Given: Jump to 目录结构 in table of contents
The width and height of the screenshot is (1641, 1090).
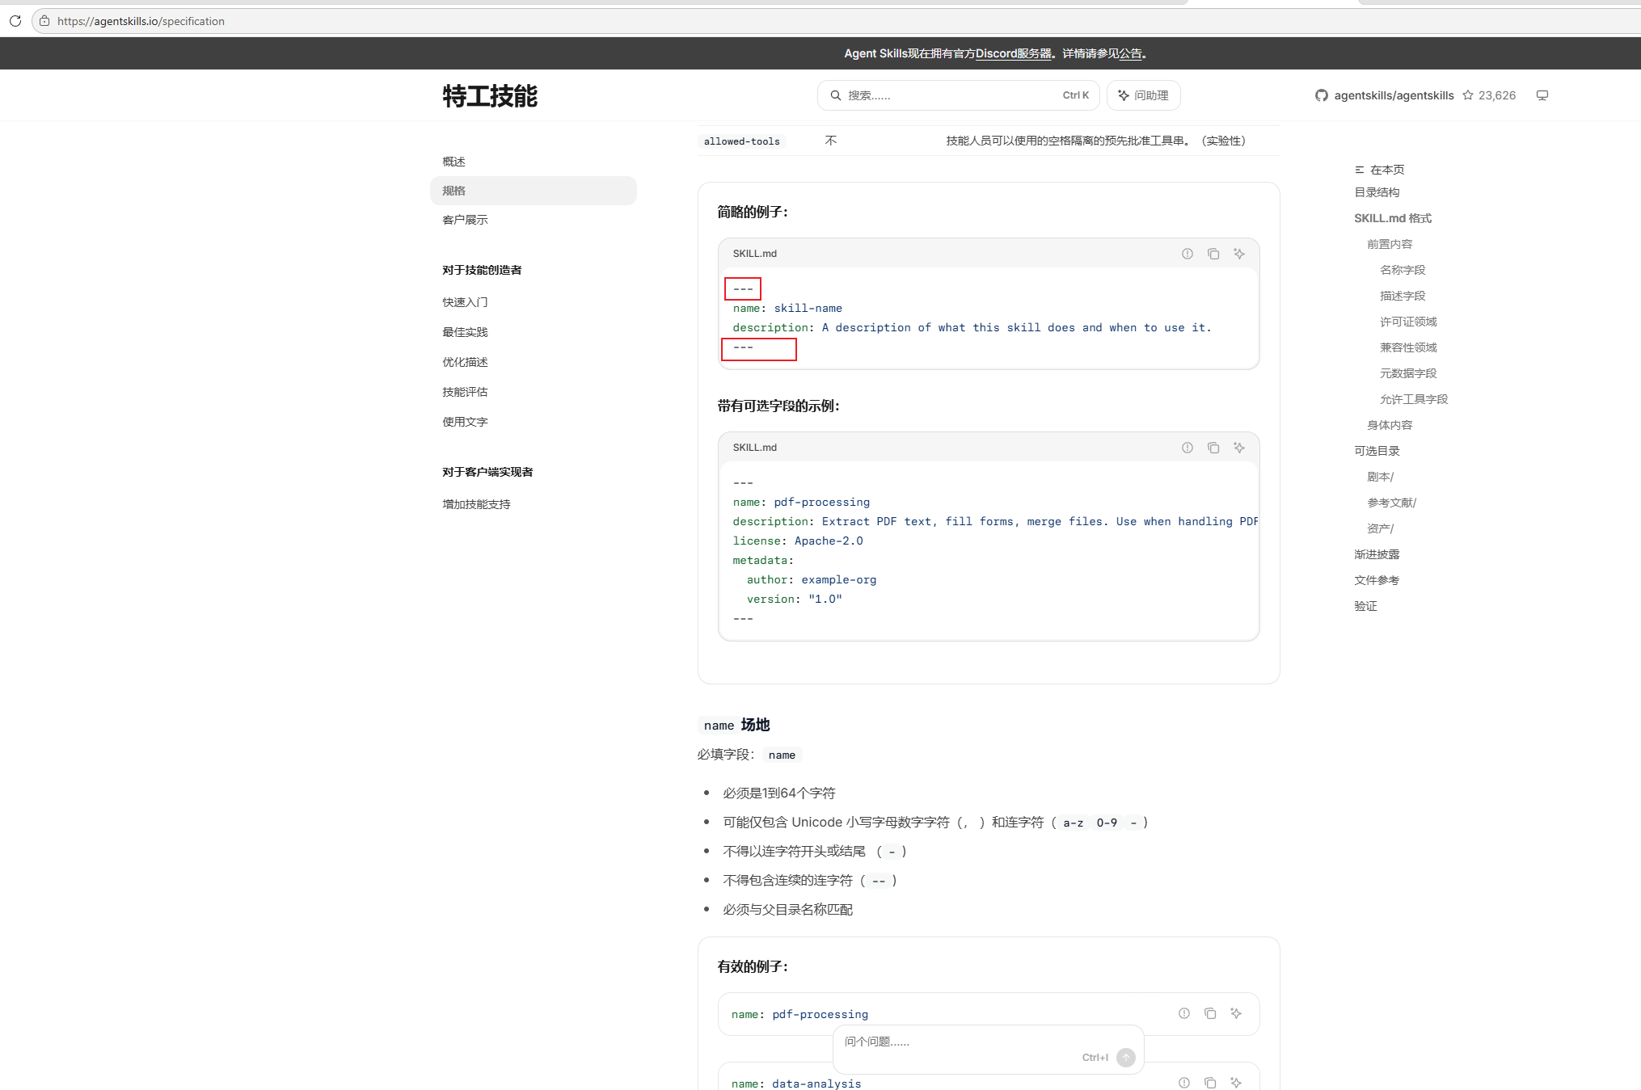Looking at the screenshot, I should 1377,192.
